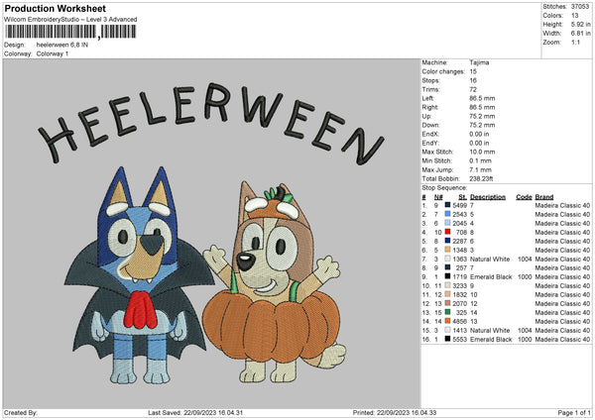Click 'Emerald Black' in stop row 9

click(x=491, y=276)
